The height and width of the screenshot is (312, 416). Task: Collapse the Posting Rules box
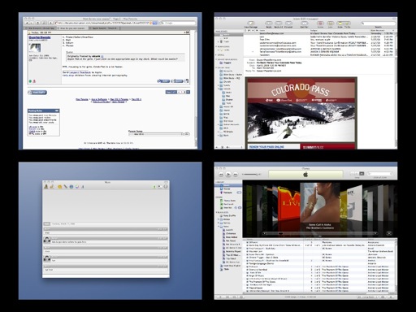click(57, 110)
